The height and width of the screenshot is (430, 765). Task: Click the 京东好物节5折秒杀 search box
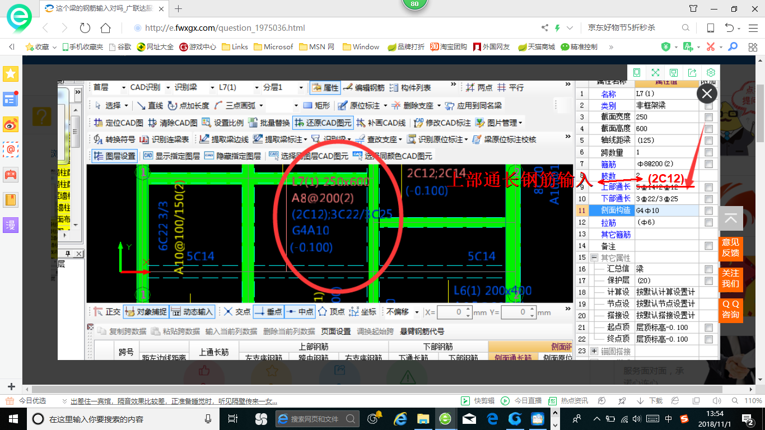tap(633, 27)
